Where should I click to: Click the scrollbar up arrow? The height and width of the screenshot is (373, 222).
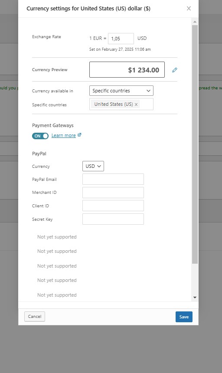tap(195, 22)
